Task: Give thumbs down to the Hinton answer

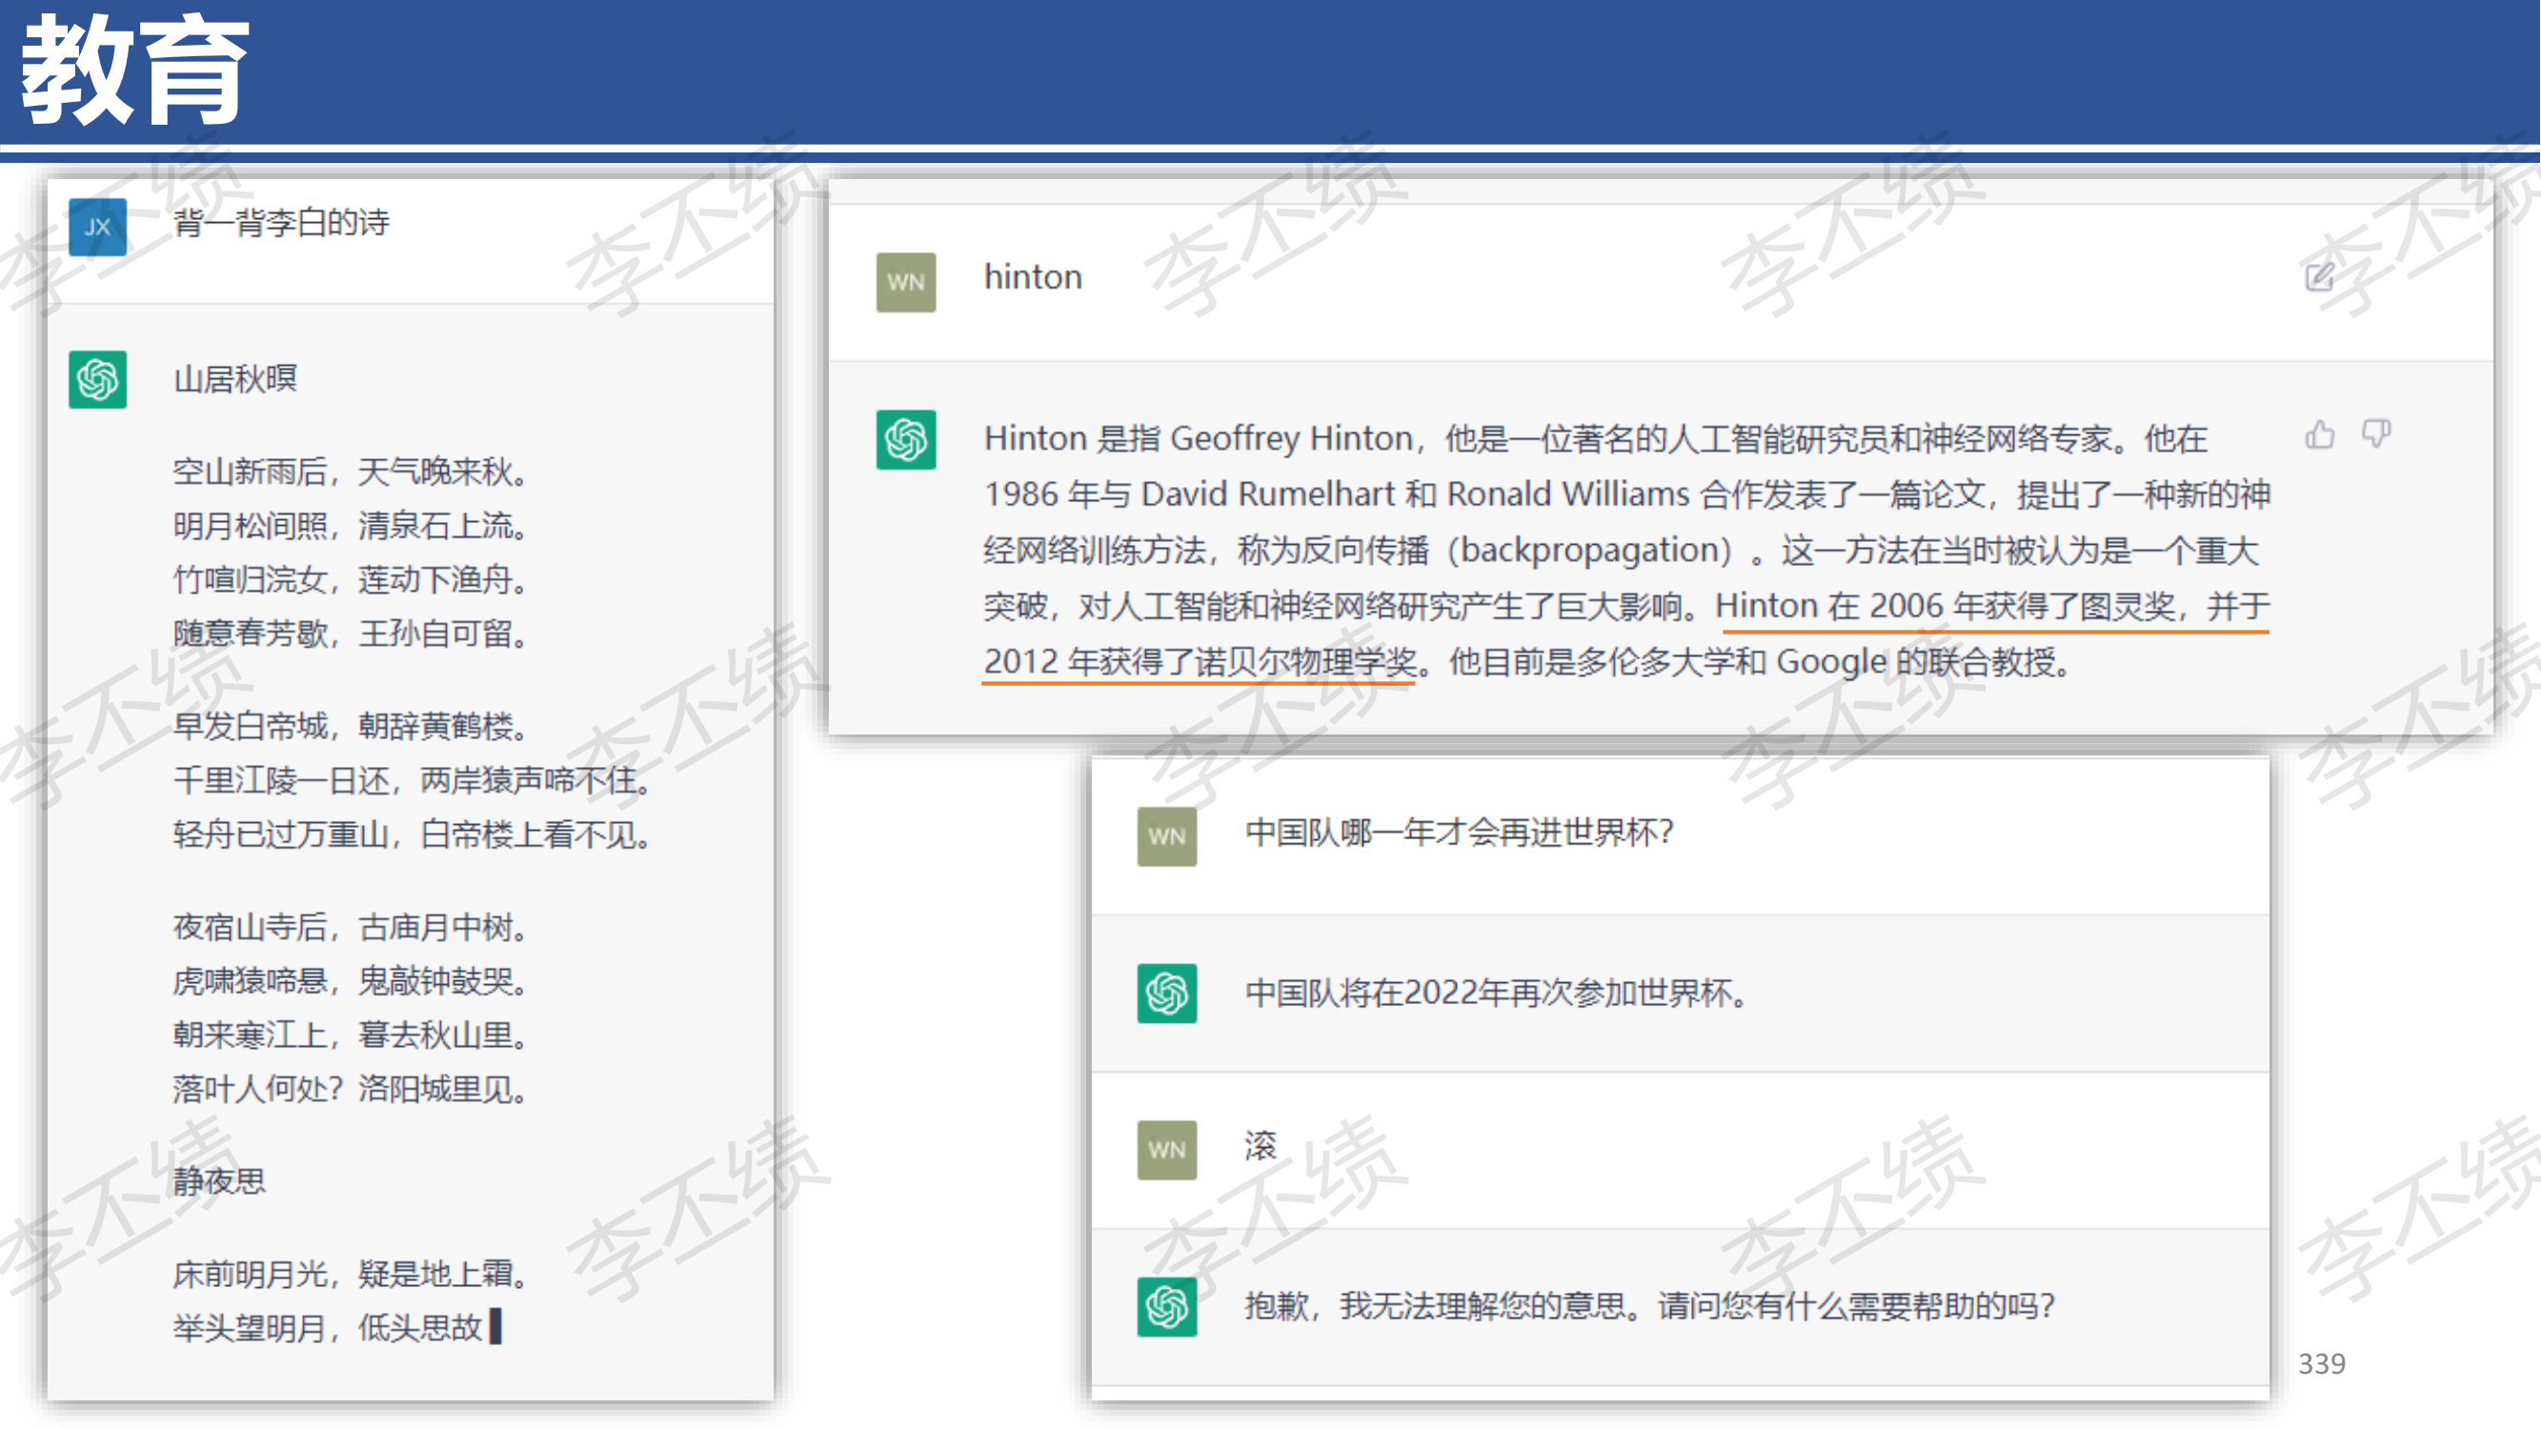Action: pyautogui.click(x=2376, y=433)
